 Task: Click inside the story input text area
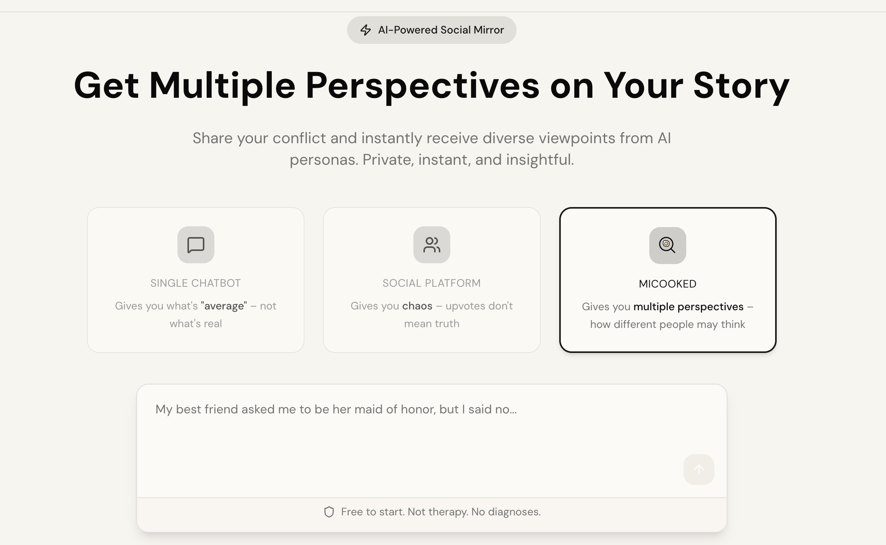pyautogui.click(x=431, y=443)
